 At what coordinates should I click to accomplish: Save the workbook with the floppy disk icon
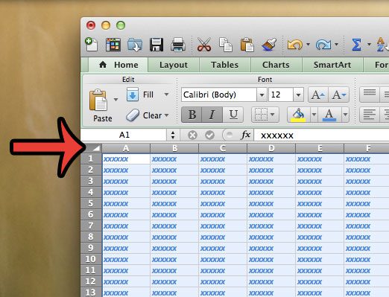tap(156, 45)
